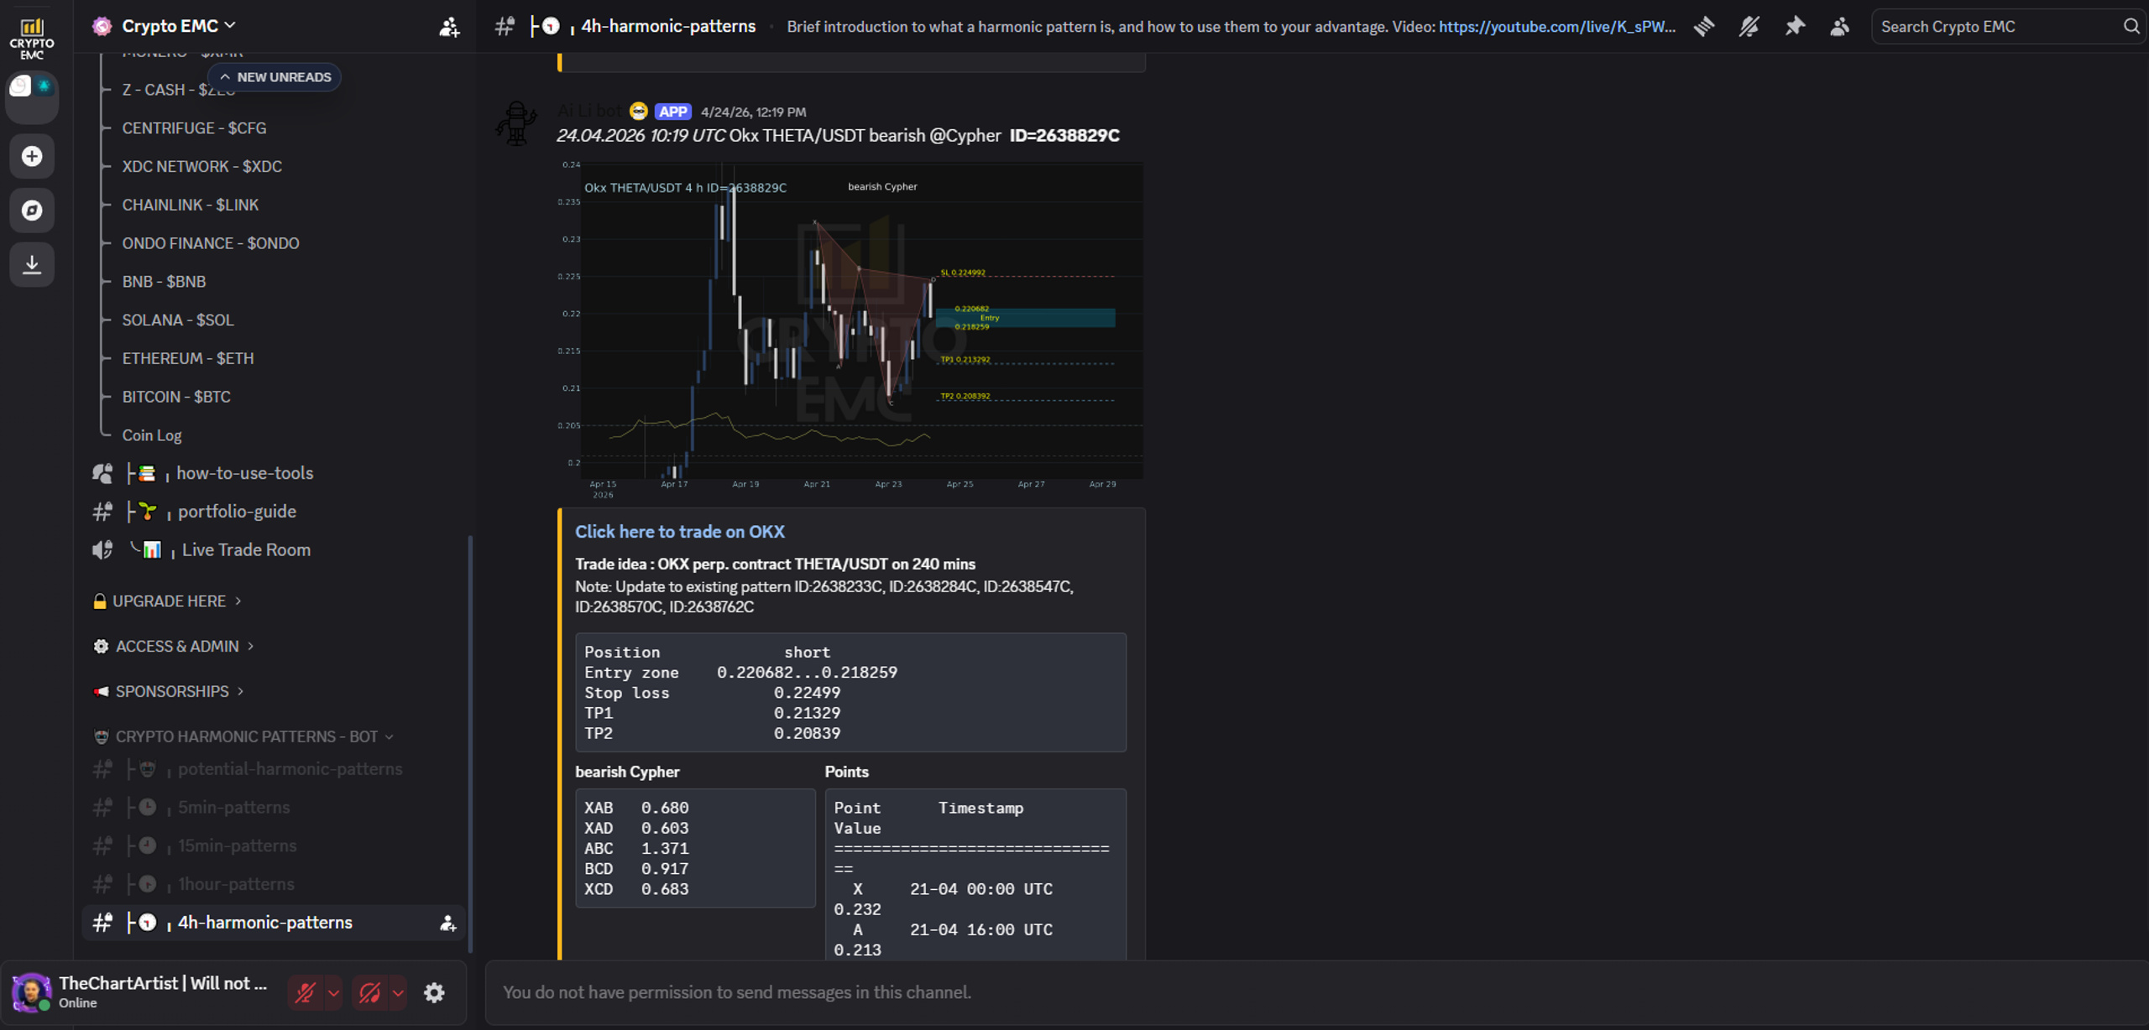
Task: Expand the SPONSORSHIPS category
Action: click(x=170, y=692)
